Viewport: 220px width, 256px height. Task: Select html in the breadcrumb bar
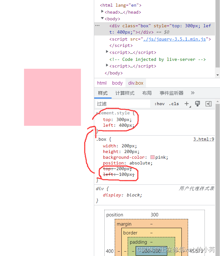(x=102, y=83)
